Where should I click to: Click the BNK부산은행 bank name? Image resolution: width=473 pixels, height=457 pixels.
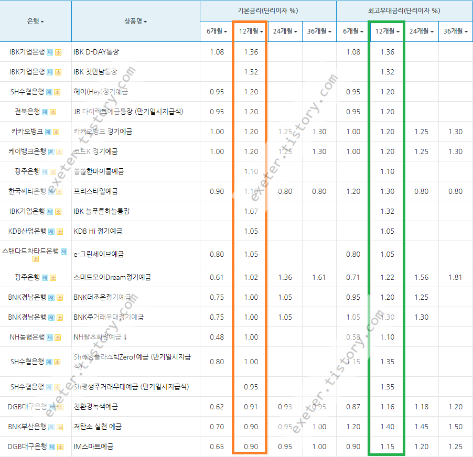click(27, 427)
